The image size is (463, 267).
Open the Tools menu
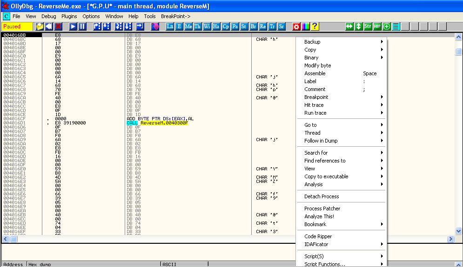click(150, 17)
